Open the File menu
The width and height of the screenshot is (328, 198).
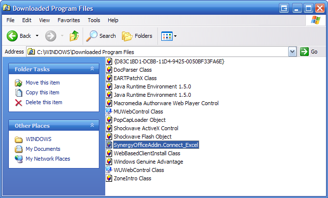click(10, 20)
